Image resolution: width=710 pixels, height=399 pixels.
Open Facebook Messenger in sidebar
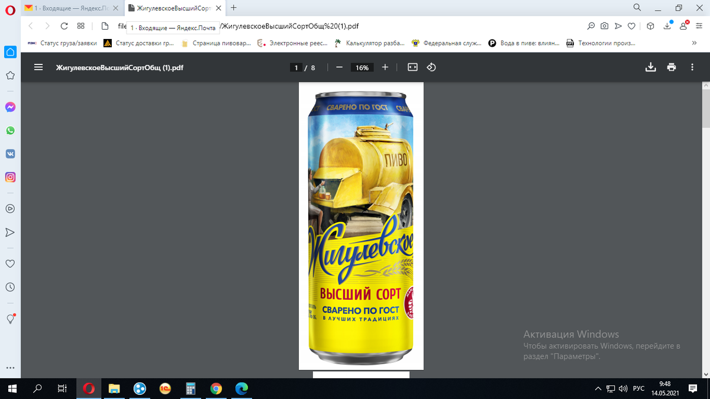[x=10, y=107]
